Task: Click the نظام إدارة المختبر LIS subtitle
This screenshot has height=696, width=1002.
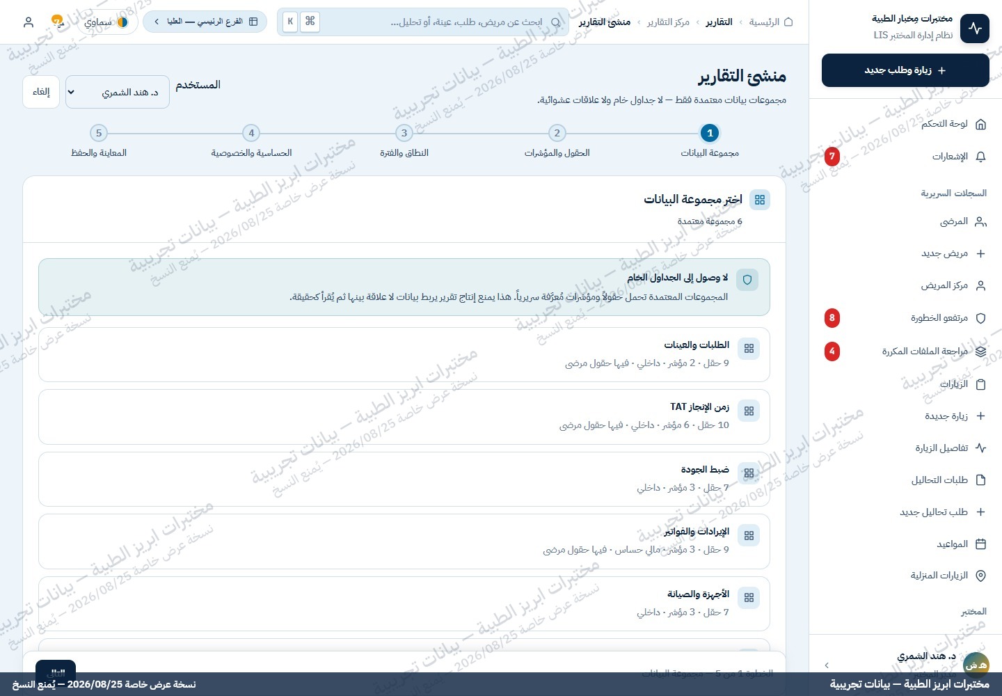Action: 913,35
